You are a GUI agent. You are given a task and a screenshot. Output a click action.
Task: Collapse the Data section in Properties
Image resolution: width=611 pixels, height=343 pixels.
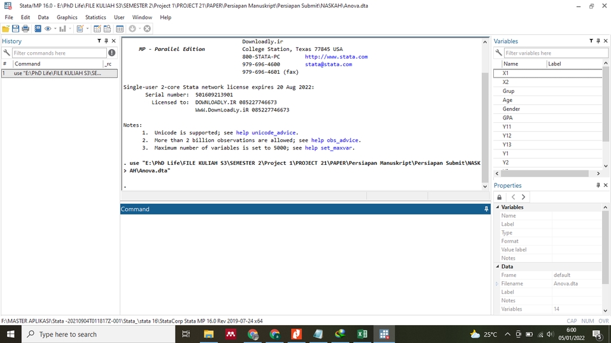click(497, 266)
